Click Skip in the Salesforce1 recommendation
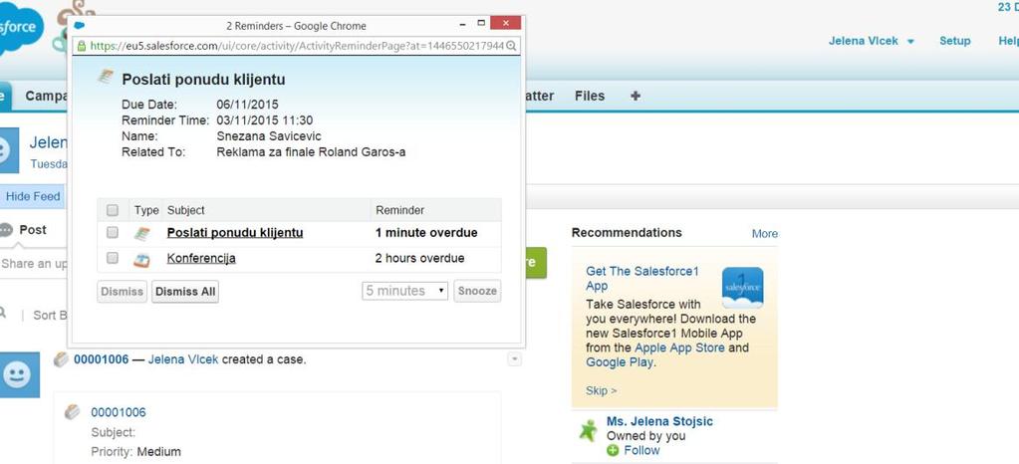The width and height of the screenshot is (1019, 464). click(x=601, y=390)
